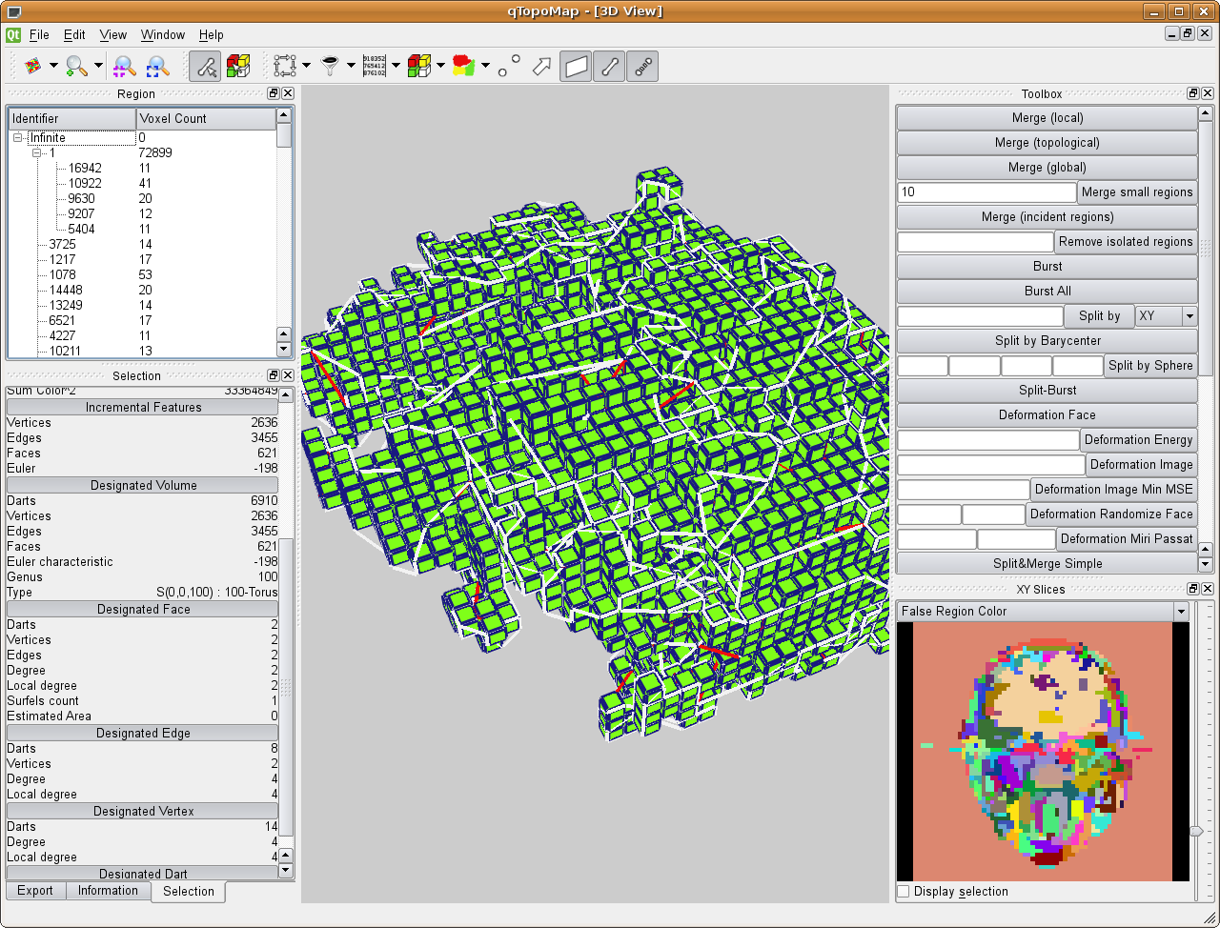Click the Merge small regions input field
Image resolution: width=1220 pixels, height=928 pixels.
pos(986,192)
